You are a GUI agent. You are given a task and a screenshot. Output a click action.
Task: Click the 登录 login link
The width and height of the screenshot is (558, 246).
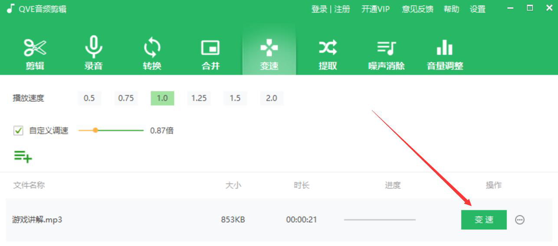point(319,9)
